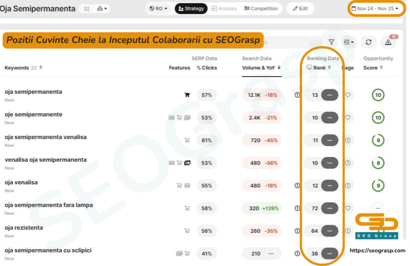This screenshot has height=266, width=410.
Task: Click Ad feature icon in oje semipermanente row
Action: click(171, 118)
